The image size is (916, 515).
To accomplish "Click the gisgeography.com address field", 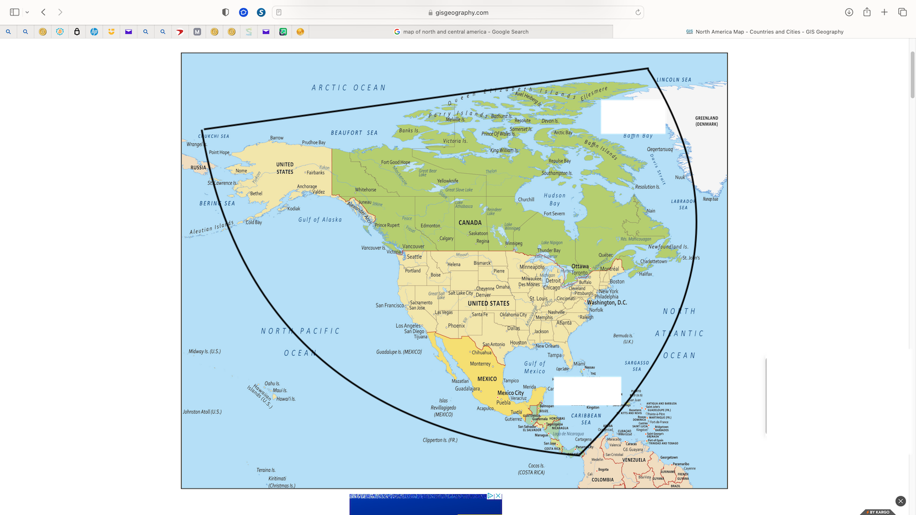I will pyautogui.click(x=458, y=12).
